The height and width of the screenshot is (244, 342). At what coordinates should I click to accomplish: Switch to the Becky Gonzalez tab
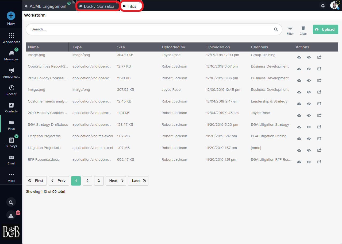click(x=98, y=6)
